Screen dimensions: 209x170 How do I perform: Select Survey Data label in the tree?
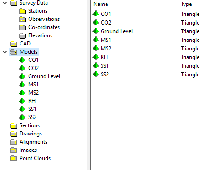click(x=34, y=3)
